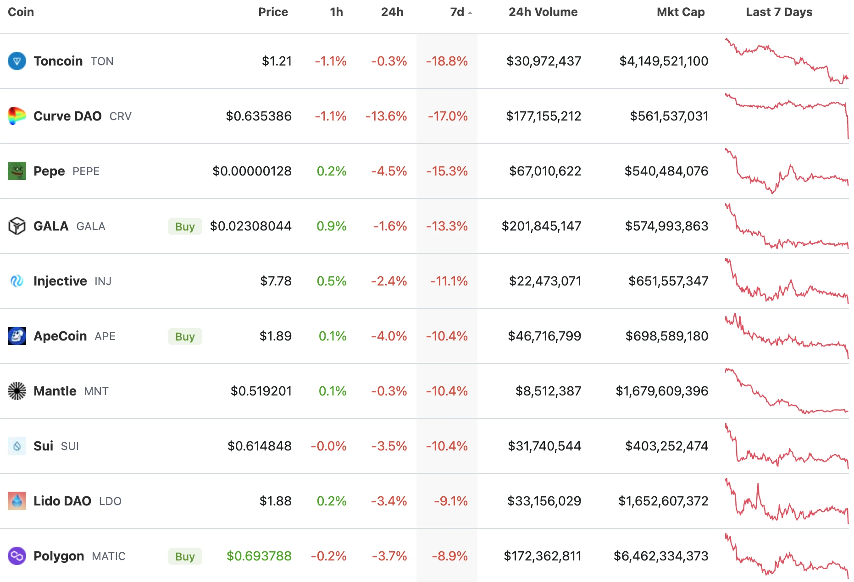854x582 pixels.
Task: Sort by the Price column header
Action: [273, 12]
